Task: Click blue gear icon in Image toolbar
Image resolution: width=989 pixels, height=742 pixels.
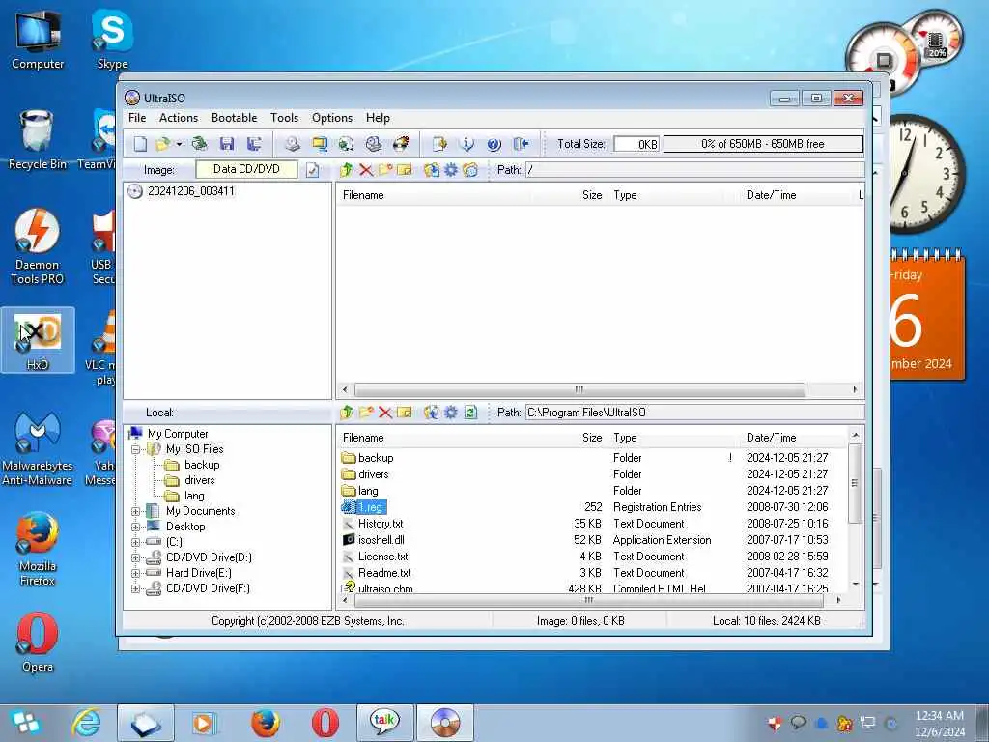Action: pos(451,170)
